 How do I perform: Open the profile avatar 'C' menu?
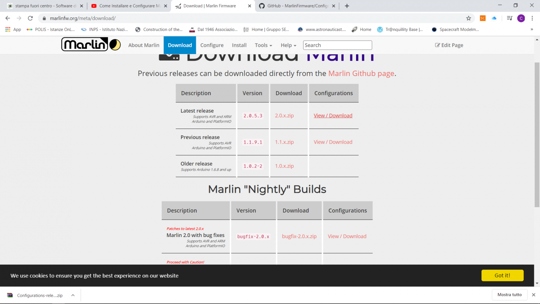pyautogui.click(x=521, y=18)
